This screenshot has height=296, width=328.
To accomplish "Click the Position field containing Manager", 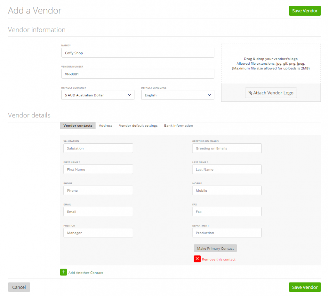I will point(98,233).
